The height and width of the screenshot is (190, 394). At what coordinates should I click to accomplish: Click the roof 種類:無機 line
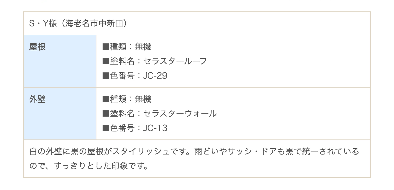pos(127,47)
